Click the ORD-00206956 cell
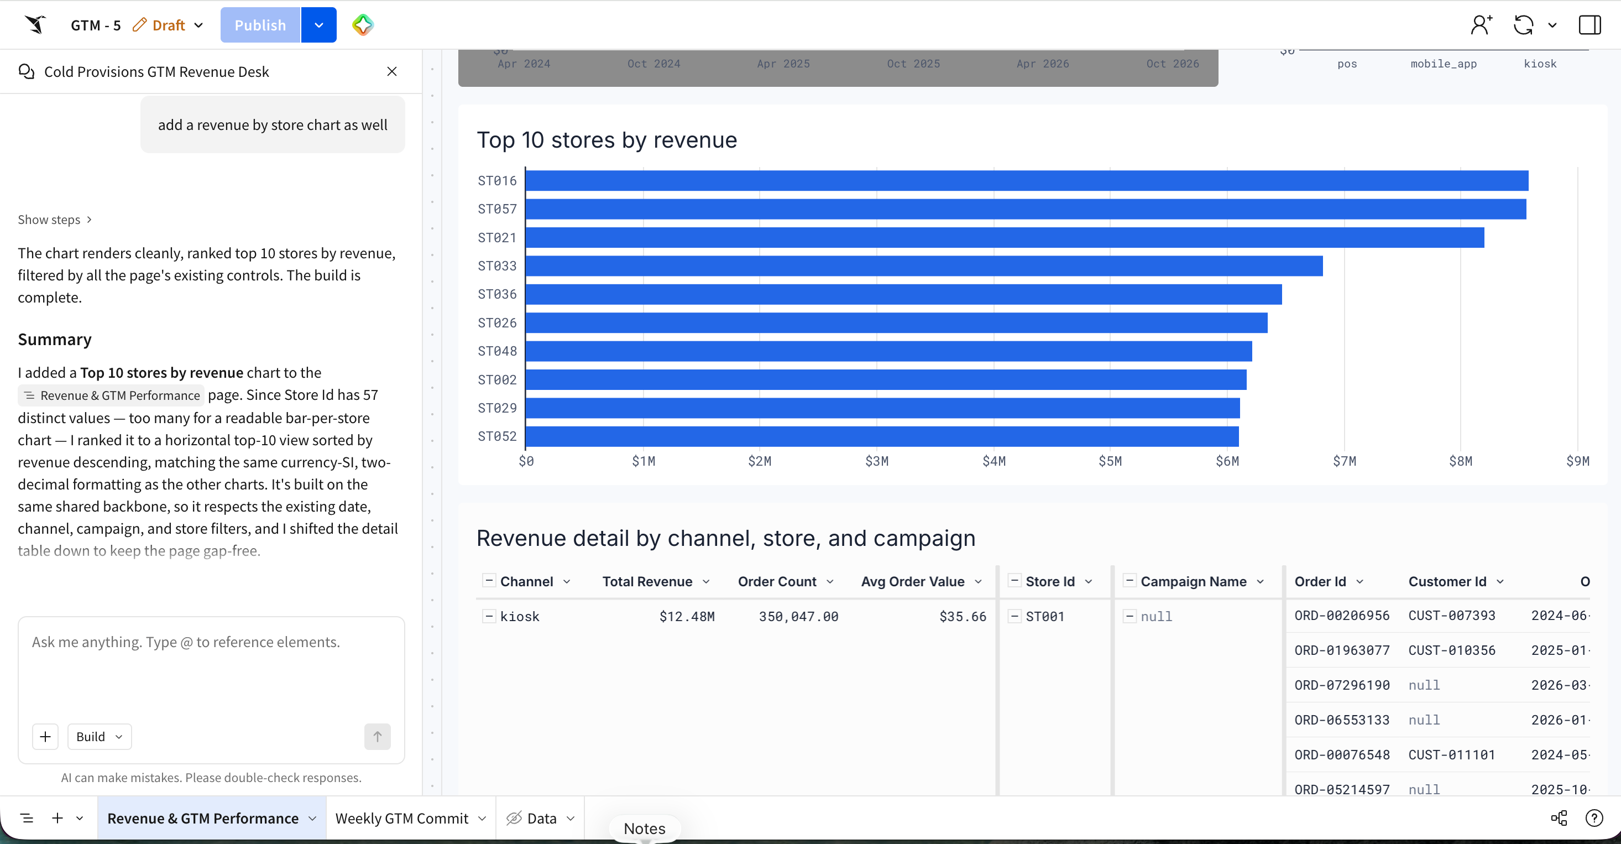Screen dimensions: 1621x844 pyautogui.click(x=1342, y=615)
